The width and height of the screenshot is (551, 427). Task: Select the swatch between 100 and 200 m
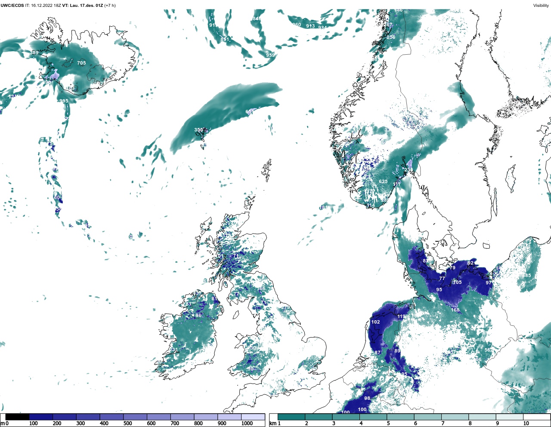click(x=41, y=417)
